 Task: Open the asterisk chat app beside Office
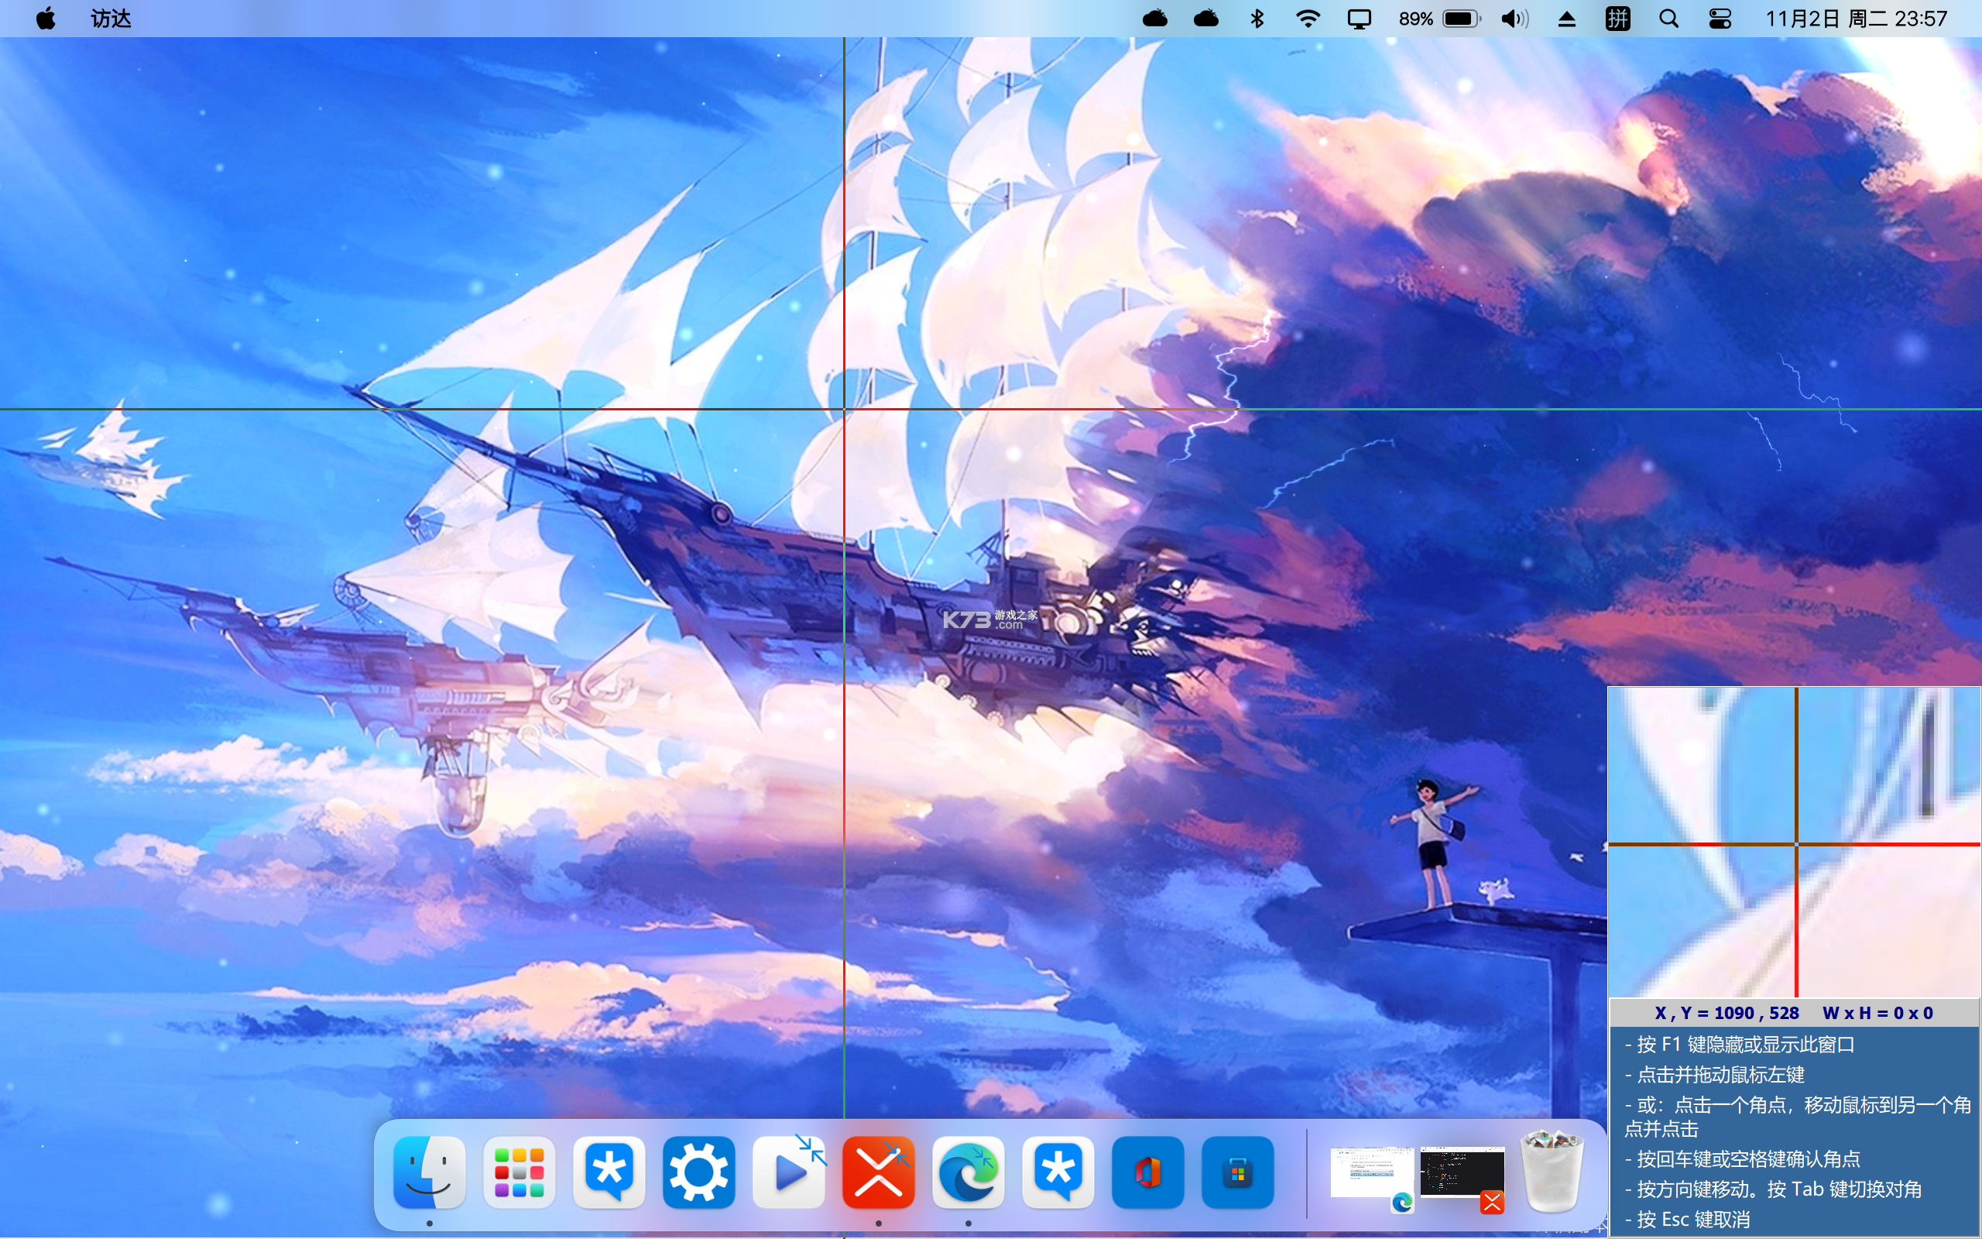1058,1172
